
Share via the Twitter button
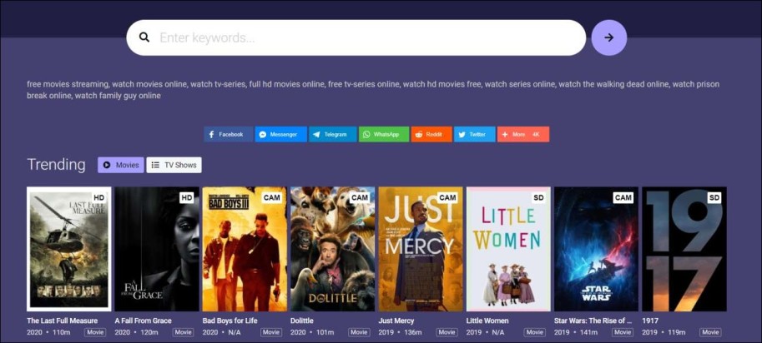474,134
